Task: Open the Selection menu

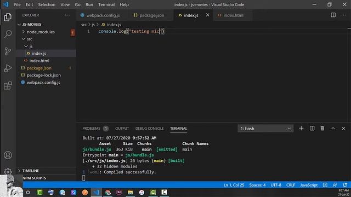Action: click(47, 4)
